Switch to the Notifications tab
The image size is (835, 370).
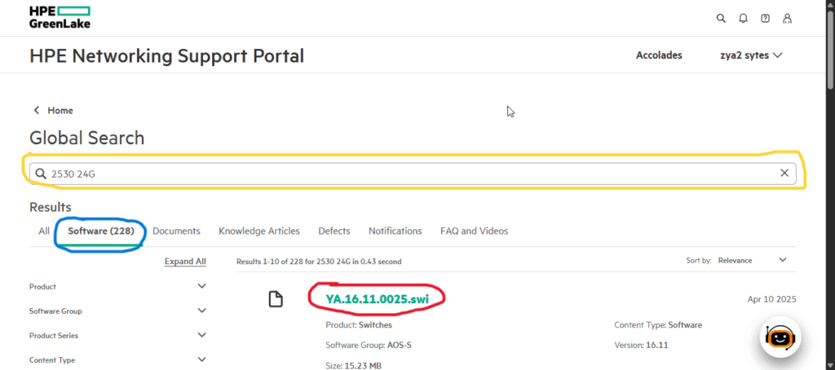395,231
